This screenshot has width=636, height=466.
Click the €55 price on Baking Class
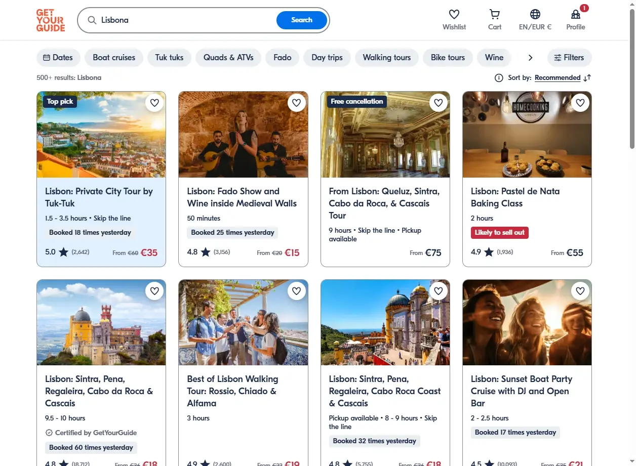tap(575, 252)
